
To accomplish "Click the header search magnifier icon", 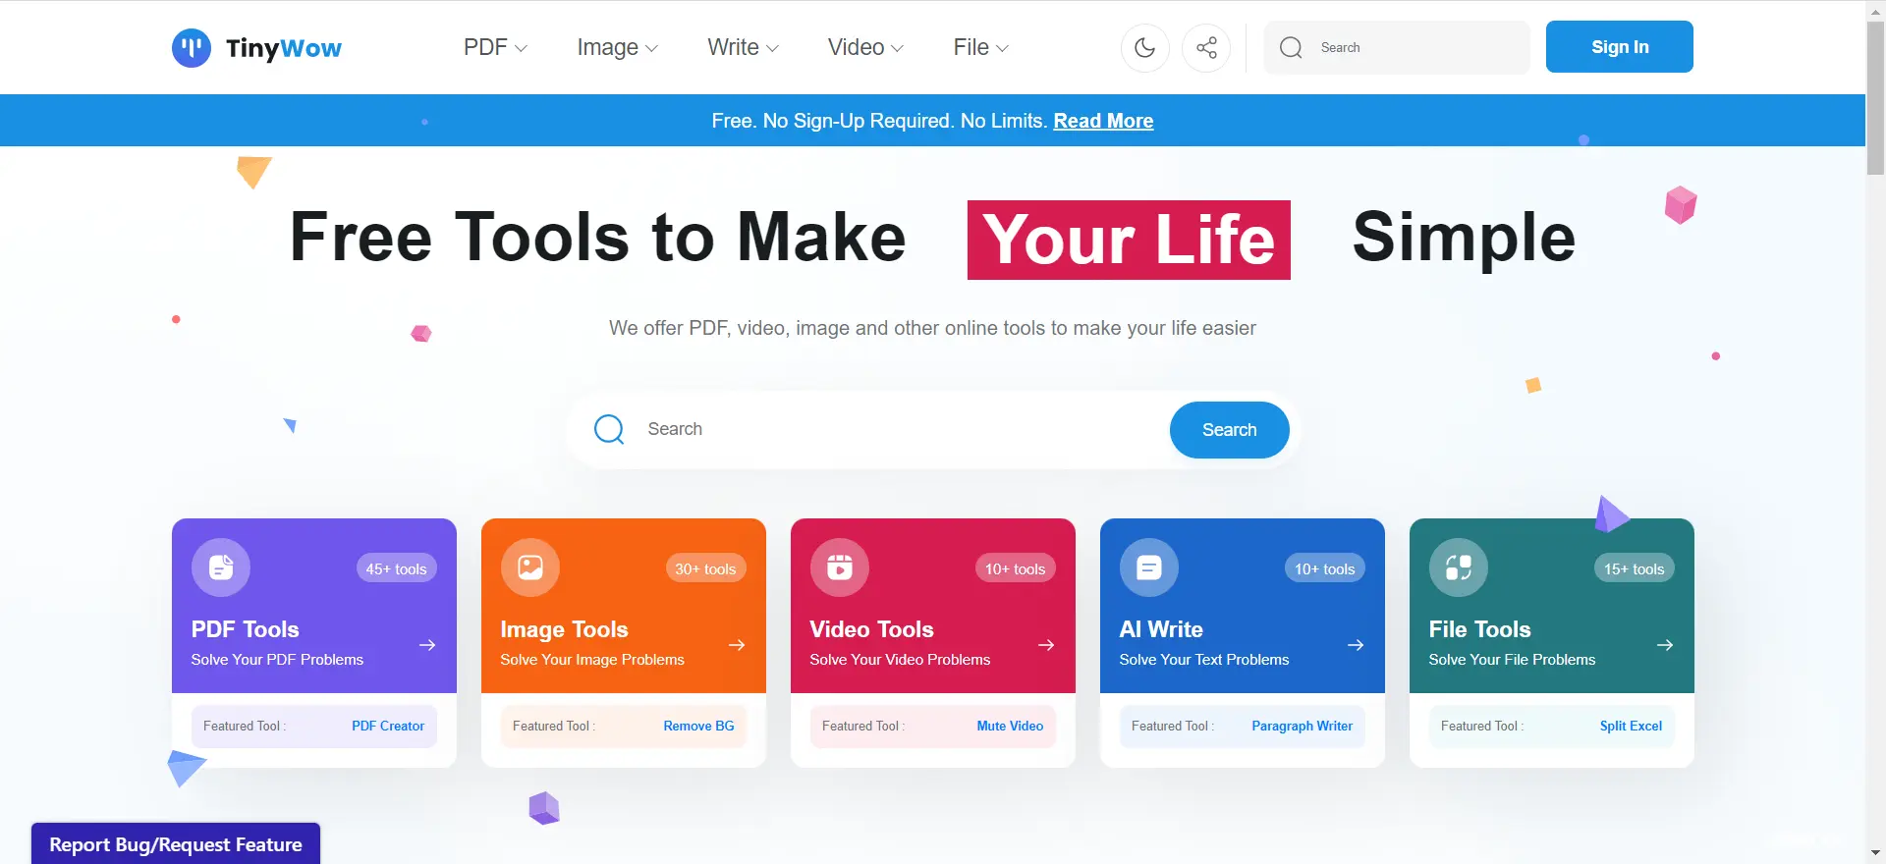I will coord(1291,47).
